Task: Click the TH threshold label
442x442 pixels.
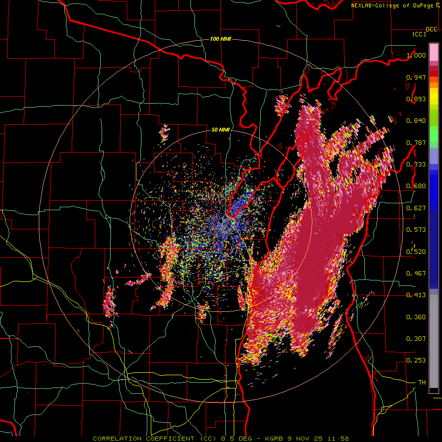Action: click(422, 383)
